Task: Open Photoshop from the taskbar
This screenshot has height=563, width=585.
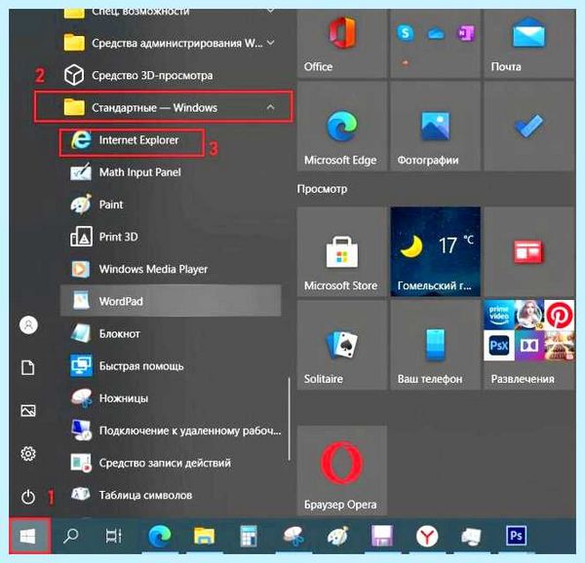Action: click(516, 536)
